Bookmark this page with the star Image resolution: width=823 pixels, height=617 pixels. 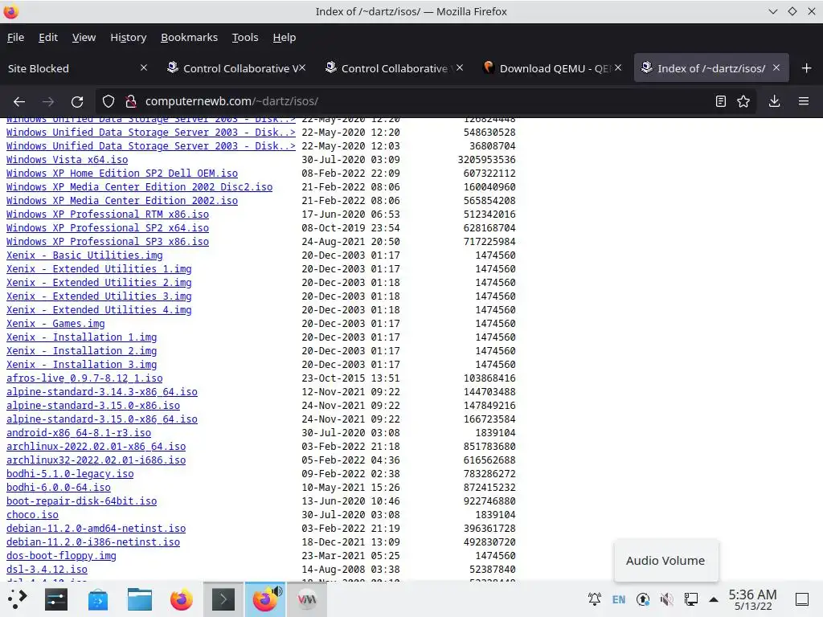click(743, 101)
